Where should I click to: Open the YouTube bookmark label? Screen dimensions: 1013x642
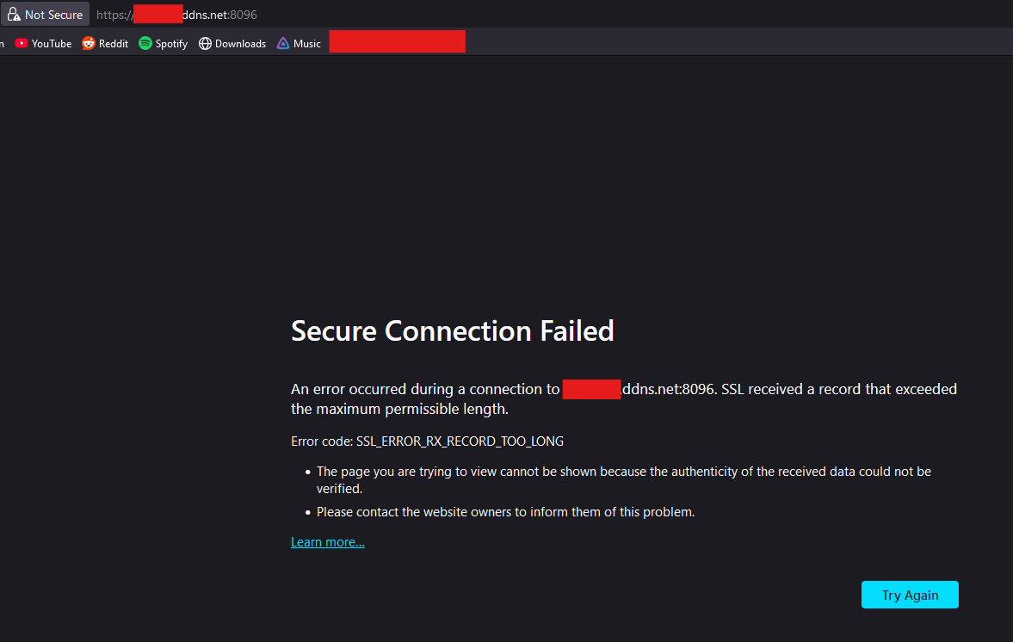[52, 43]
